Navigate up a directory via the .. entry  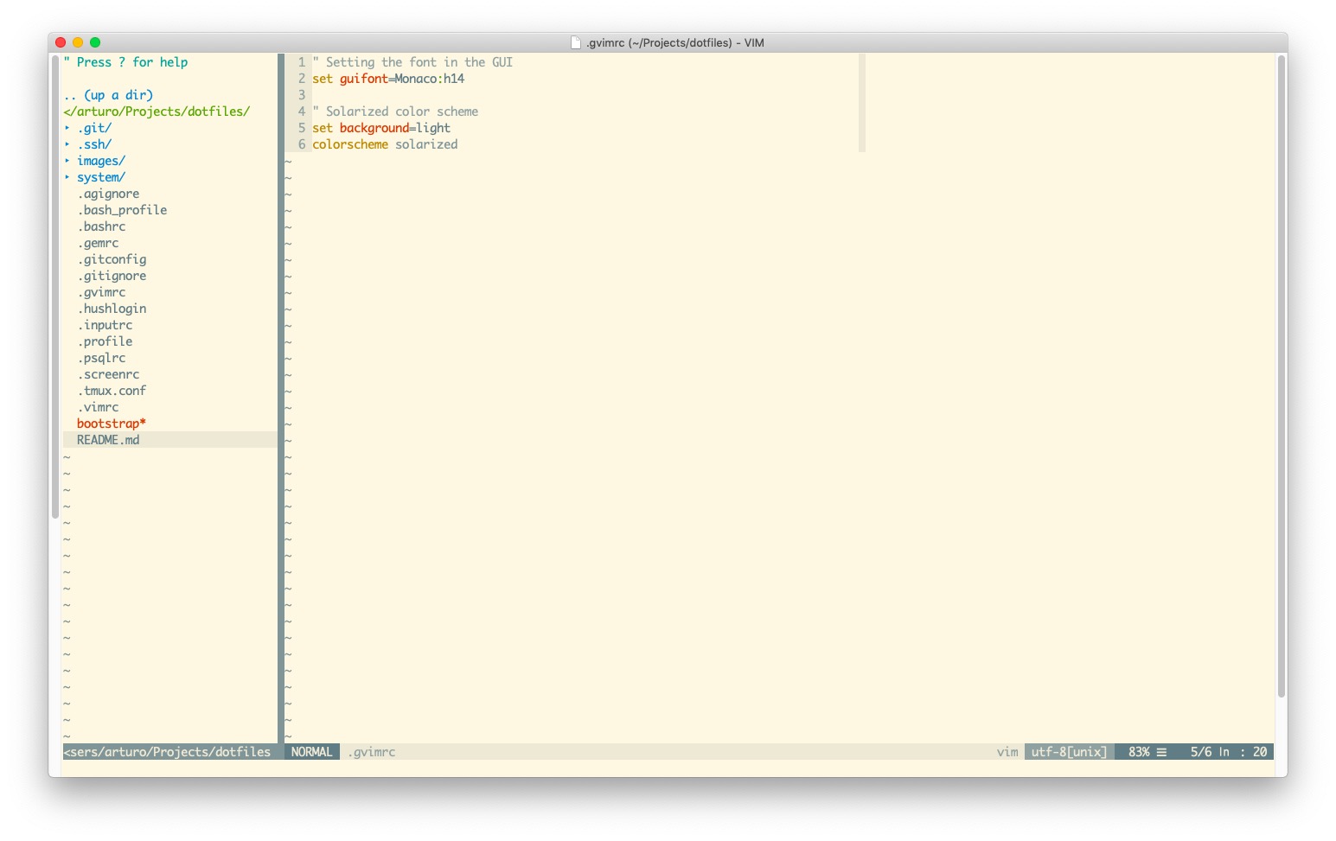tap(110, 94)
